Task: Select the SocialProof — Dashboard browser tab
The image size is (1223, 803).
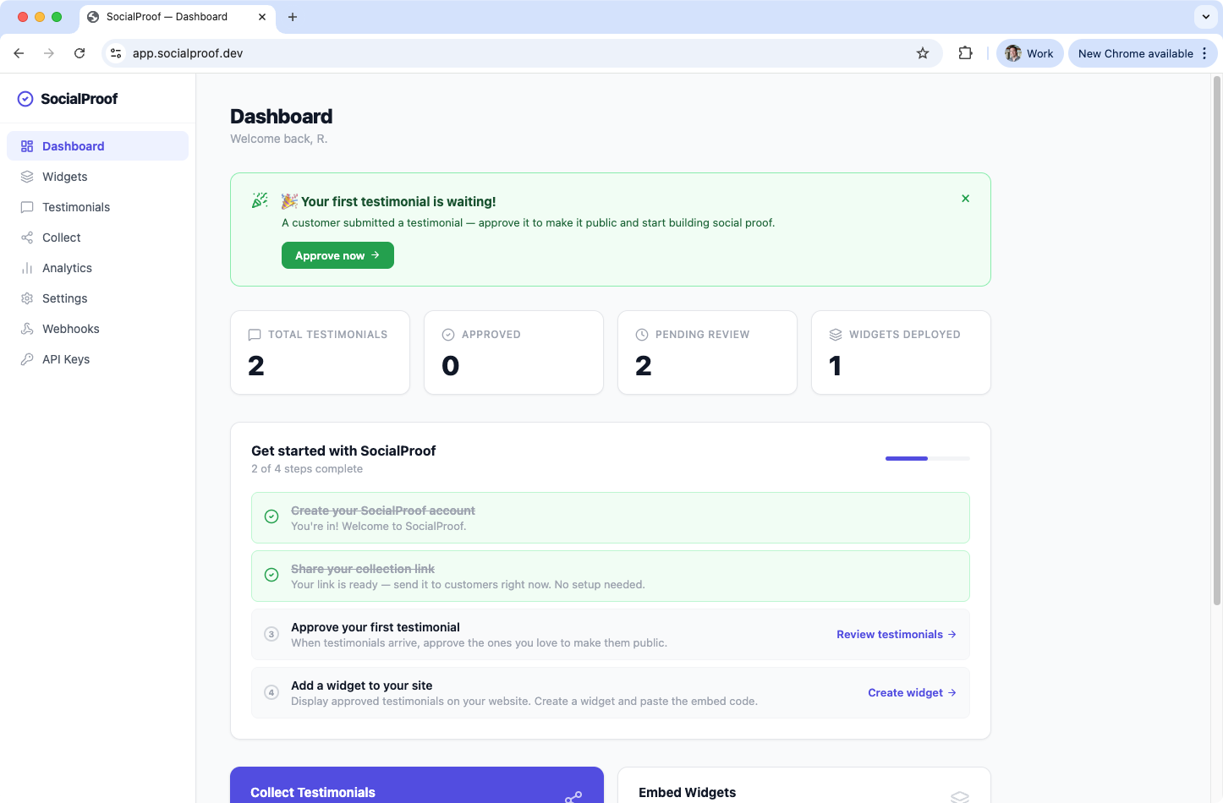Action: click(165, 16)
